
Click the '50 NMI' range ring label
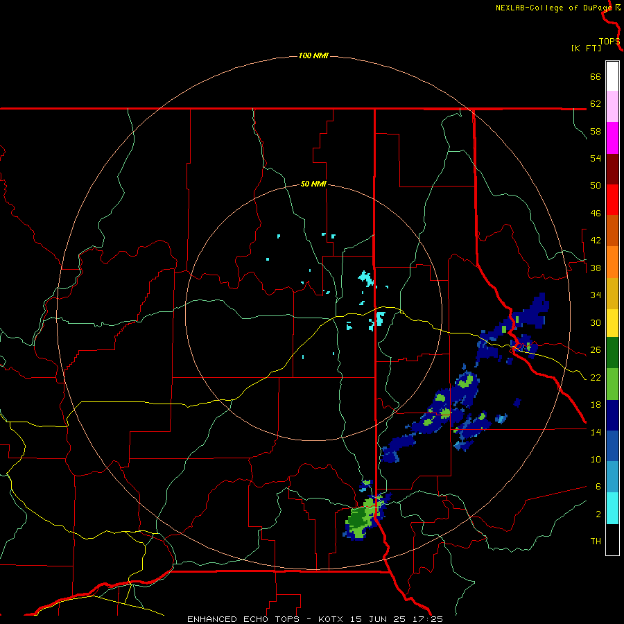click(x=313, y=184)
